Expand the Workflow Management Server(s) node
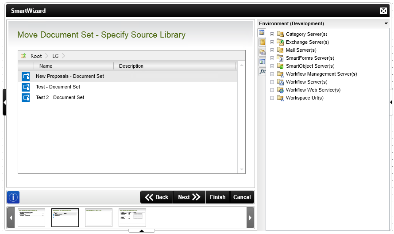 (272, 74)
